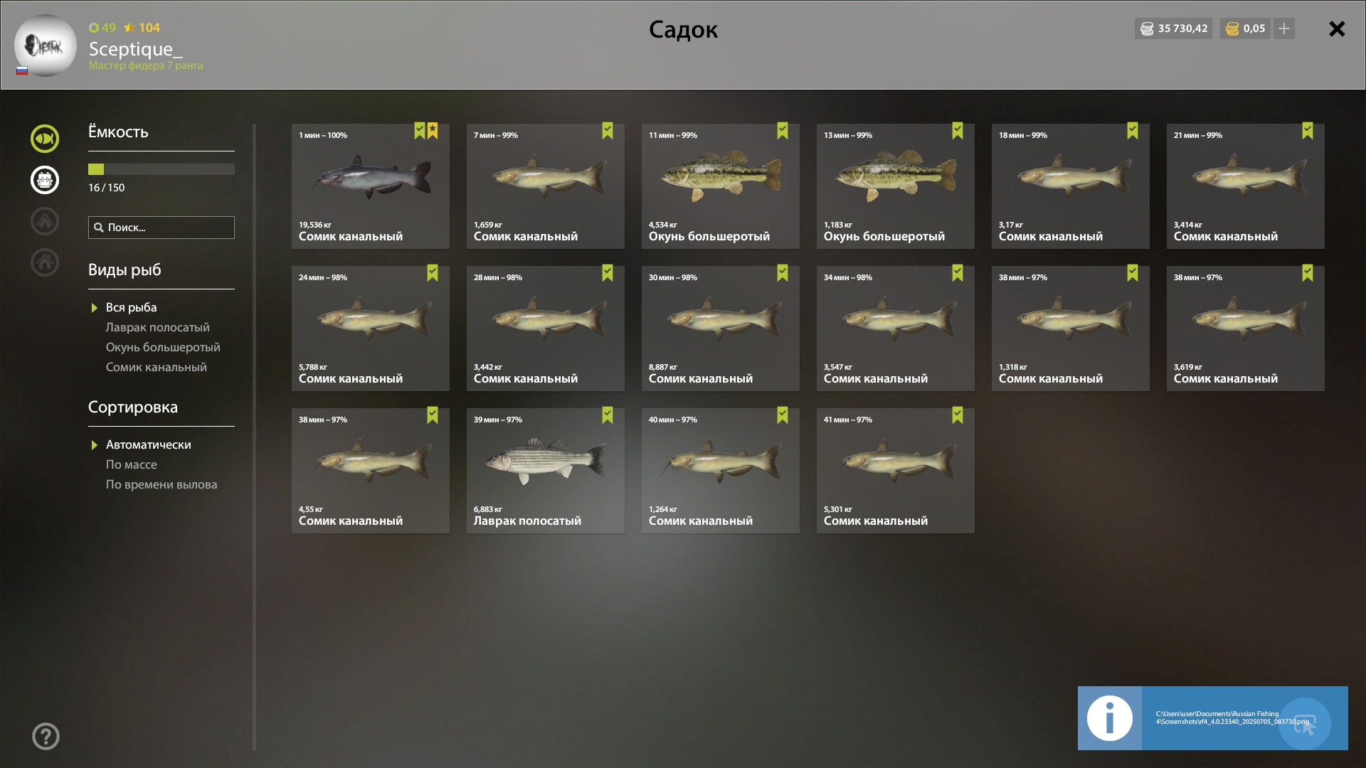Open the tent sidebar icon
Image resolution: width=1366 pixels, height=768 pixels.
(x=45, y=221)
